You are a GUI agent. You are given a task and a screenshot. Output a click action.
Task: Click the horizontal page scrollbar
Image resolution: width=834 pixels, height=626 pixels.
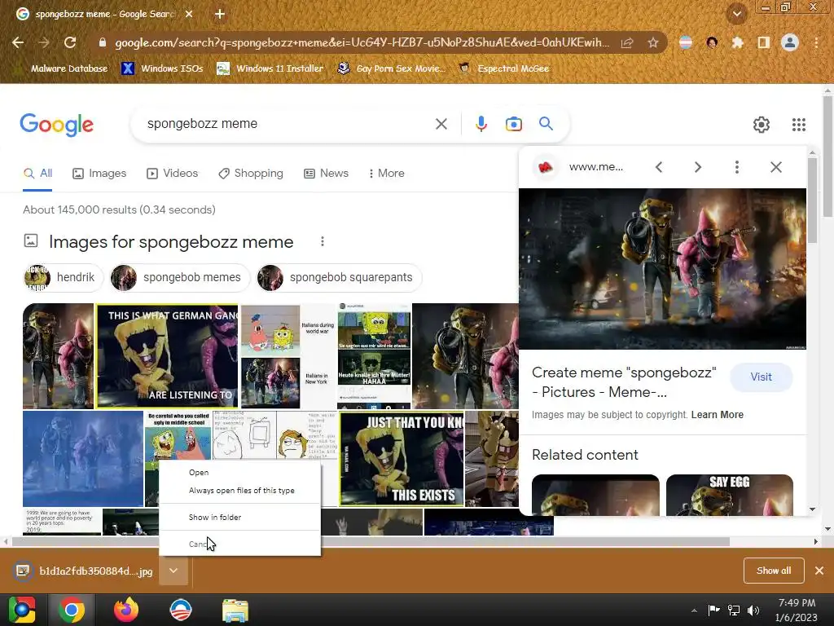click(371, 541)
